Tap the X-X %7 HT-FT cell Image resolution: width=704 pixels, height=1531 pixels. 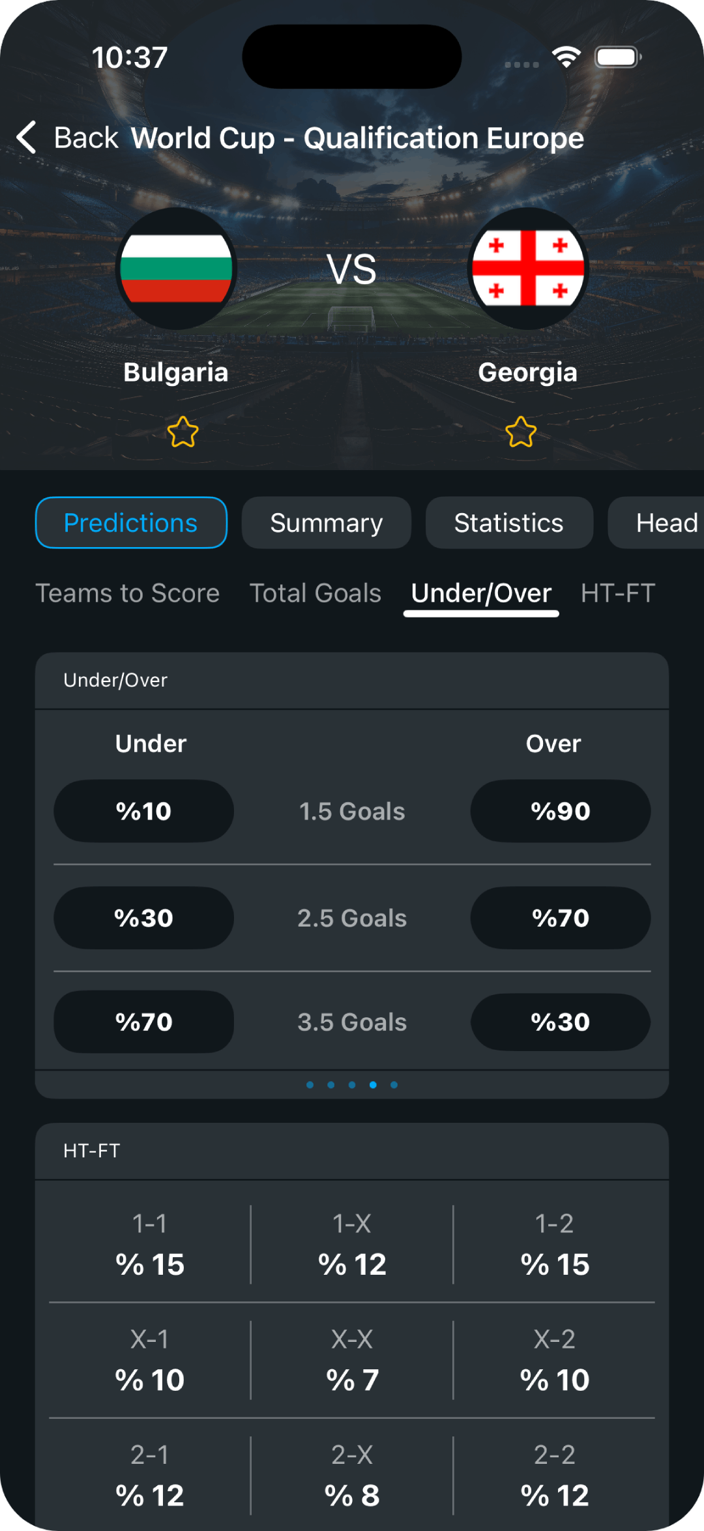(x=352, y=1361)
